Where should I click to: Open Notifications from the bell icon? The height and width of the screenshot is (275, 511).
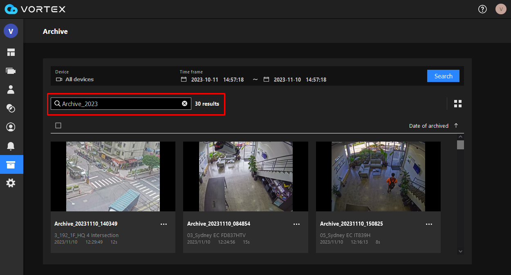(x=11, y=146)
